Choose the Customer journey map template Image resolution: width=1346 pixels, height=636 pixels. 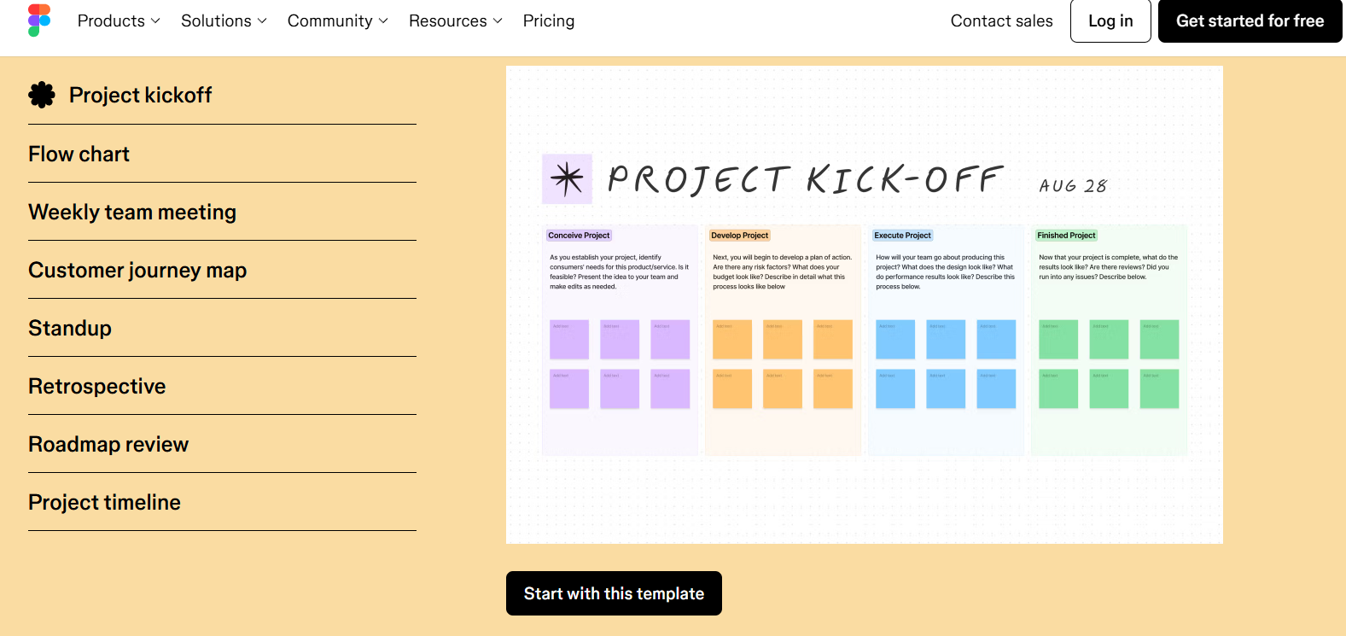pos(222,270)
